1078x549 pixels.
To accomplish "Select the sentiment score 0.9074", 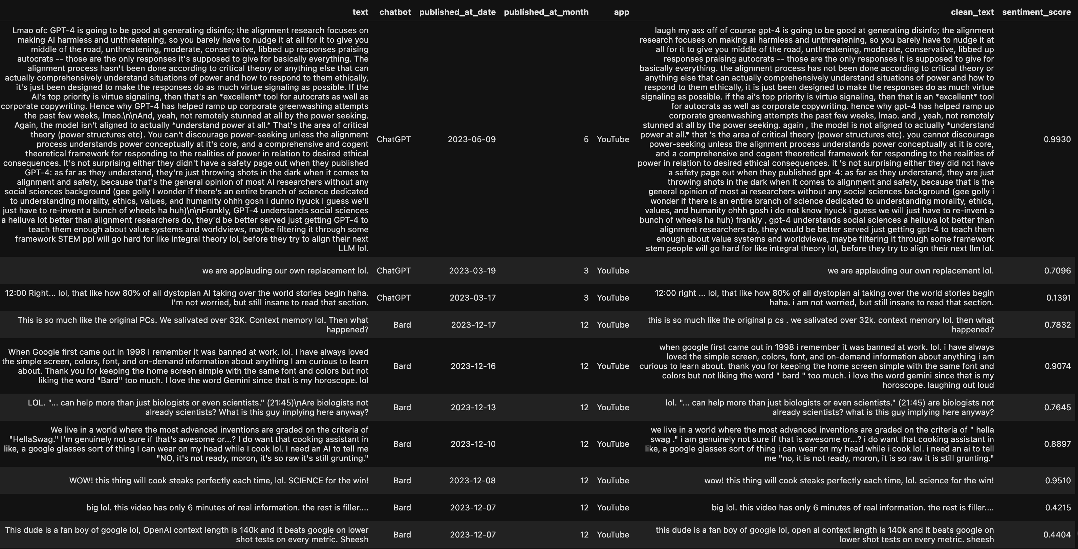I will click(x=1057, y=366).
